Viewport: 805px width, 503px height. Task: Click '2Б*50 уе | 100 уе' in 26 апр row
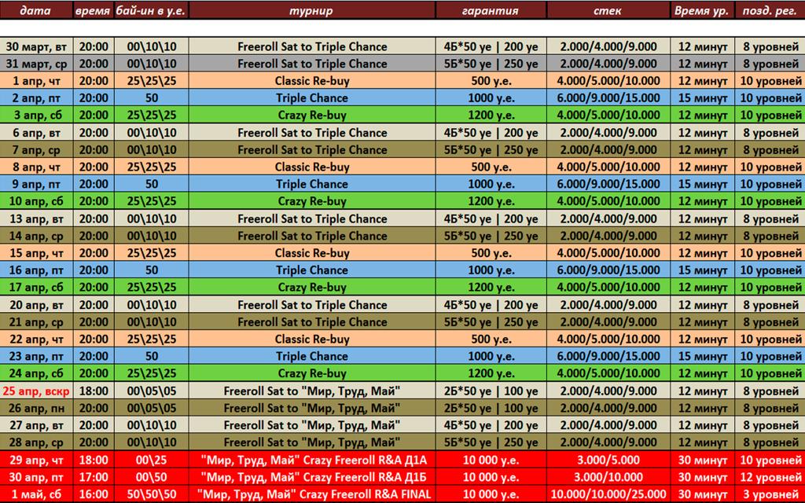[x=491, y=408]
